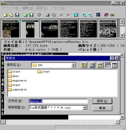This screenshot has width=126, height=130.
Task: Click the zoom in magnifier icon
Action: [x=84, y=15]
